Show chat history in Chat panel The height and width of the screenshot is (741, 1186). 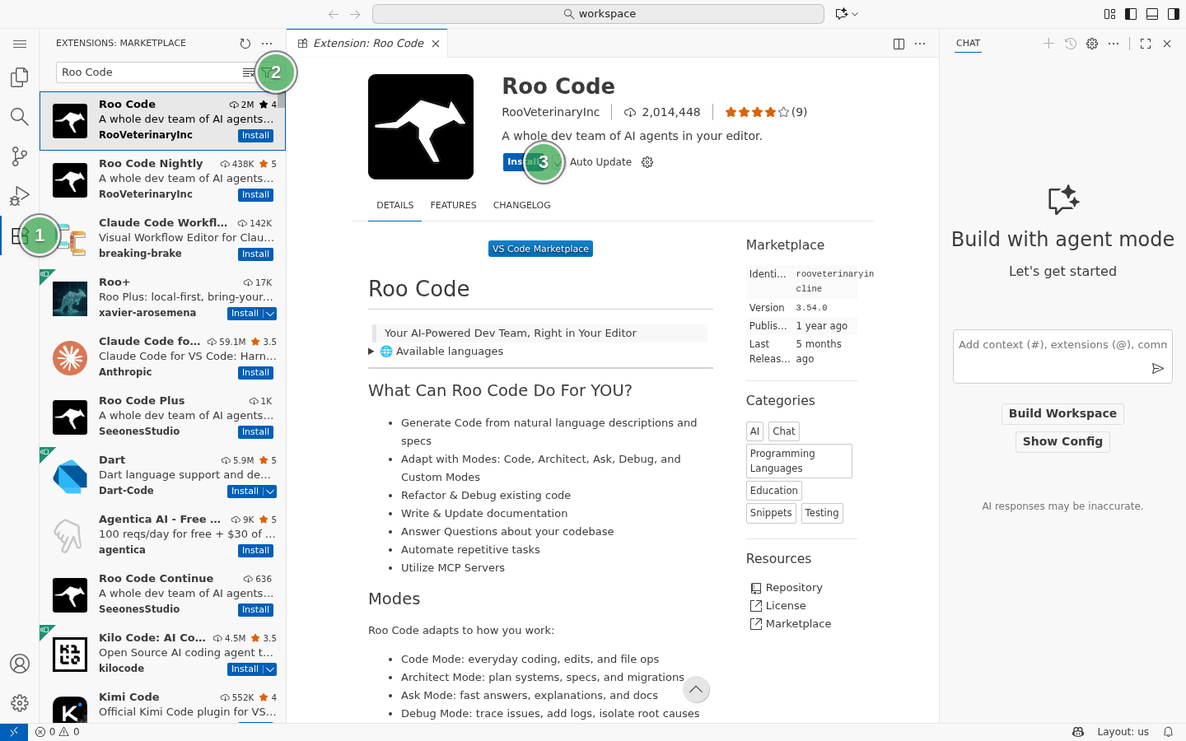[x=1070, y=44]
